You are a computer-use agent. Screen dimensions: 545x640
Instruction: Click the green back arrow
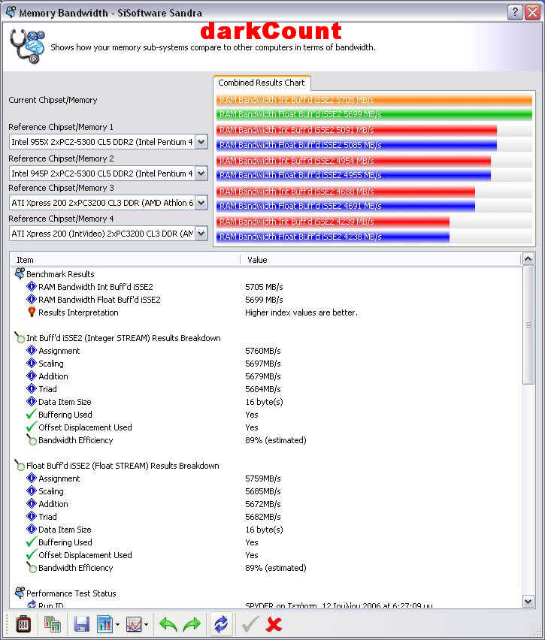(168, 624)
